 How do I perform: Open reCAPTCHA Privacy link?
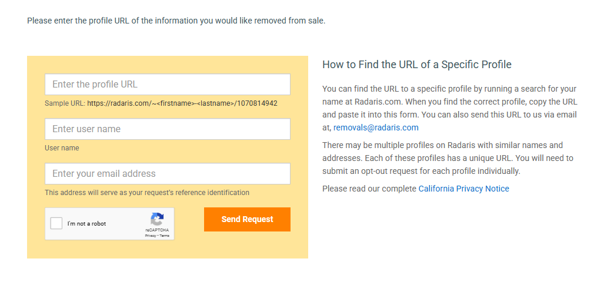[150, 236]
